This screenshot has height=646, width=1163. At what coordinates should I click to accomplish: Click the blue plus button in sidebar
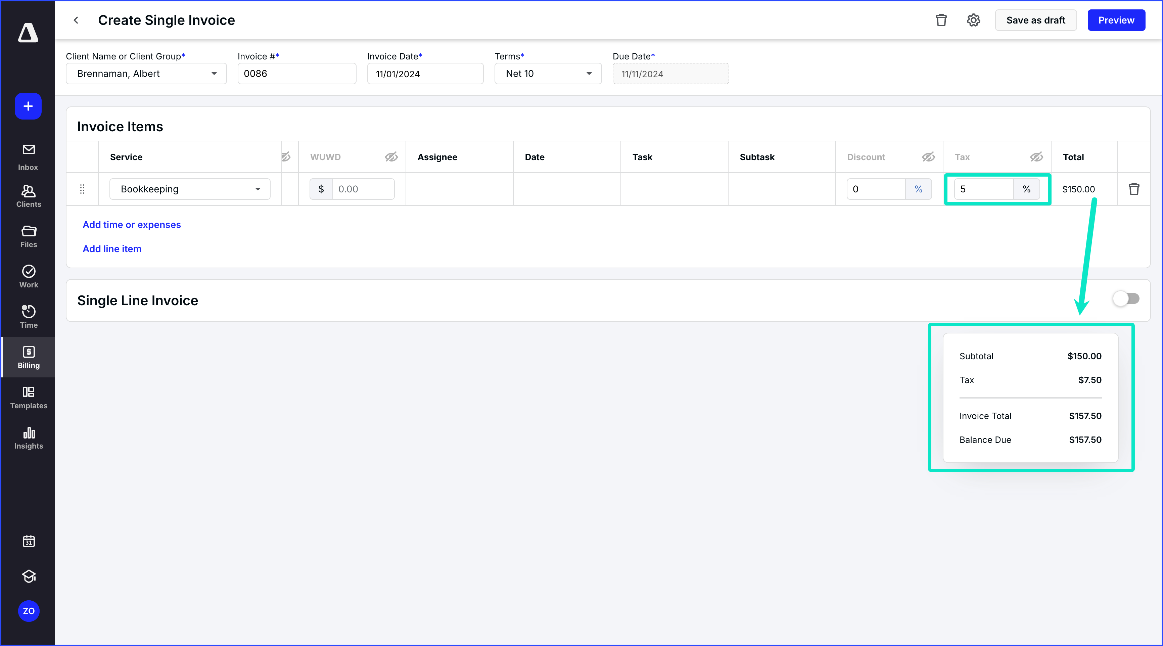[x=28, y=106]
